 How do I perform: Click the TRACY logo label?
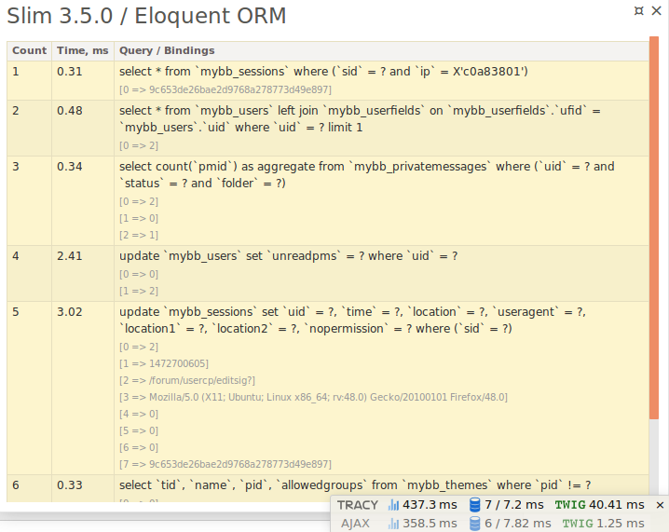(358, 505)
